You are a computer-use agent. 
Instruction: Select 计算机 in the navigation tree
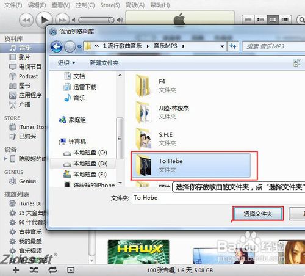pos(73,142)
